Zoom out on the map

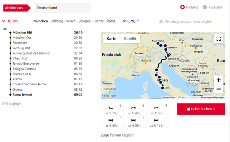coord(219,89)
